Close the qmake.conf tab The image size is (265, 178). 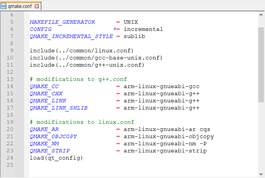click(37, 6)
